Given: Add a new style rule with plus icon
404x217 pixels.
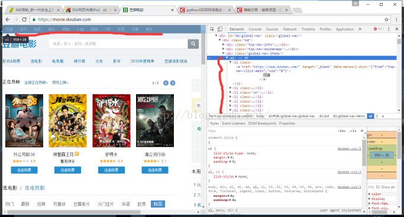Looking at the screenshot, I should tap(362, 131).
